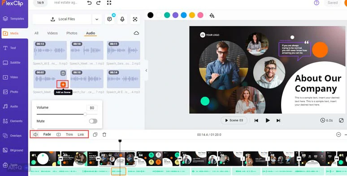The width and height of the screenshot is (347, 176).
Task: Delete the 00:02 audio clip with trash icon
Action: pyautogui.click(x=63, y=73)
